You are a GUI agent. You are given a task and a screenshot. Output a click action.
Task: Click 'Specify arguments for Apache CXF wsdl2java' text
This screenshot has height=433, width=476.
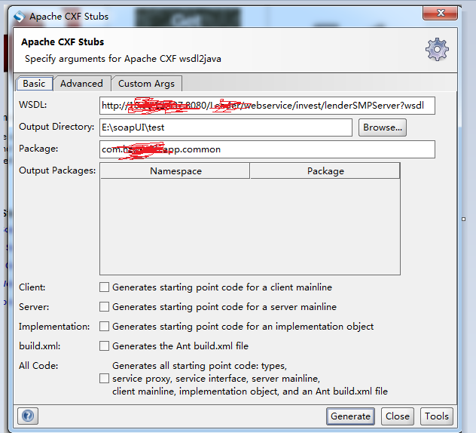pos(123,59)
